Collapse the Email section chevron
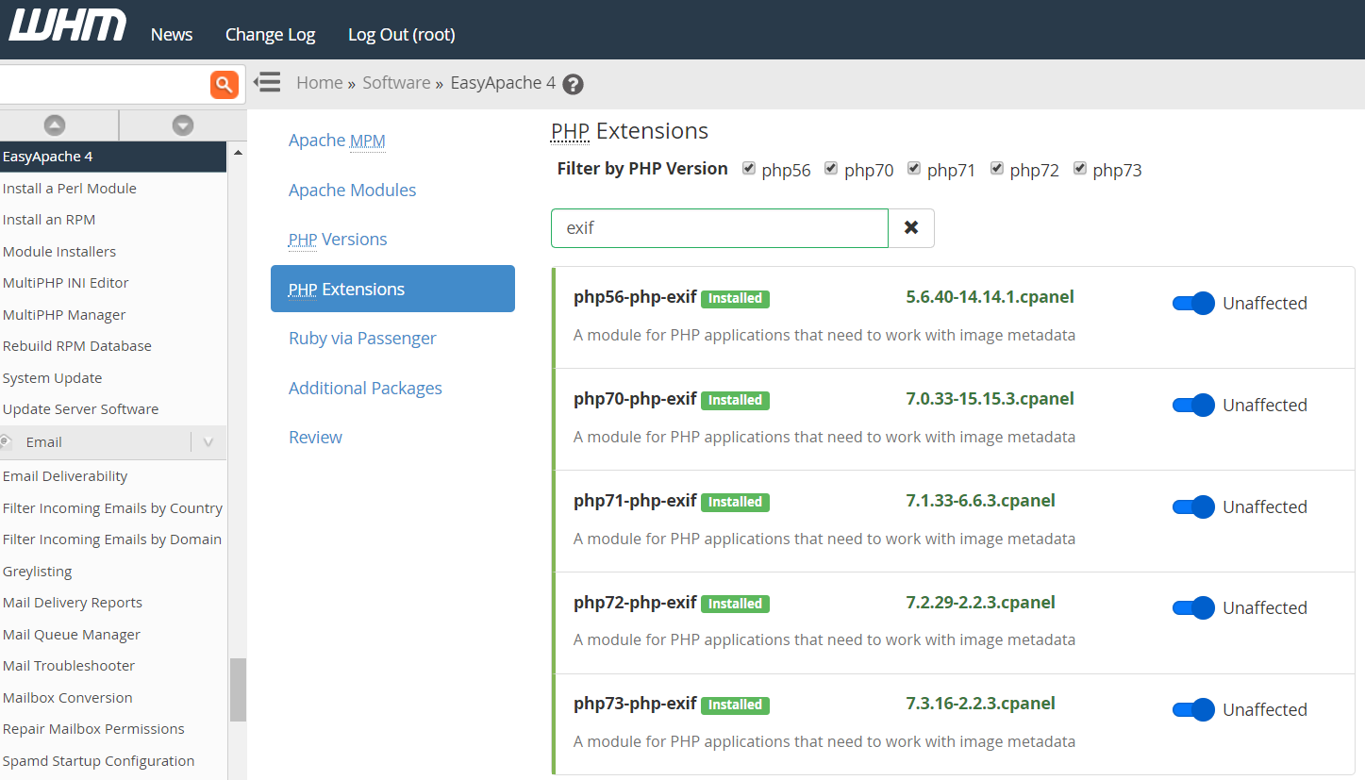The image size is (1365, 780). (x=208, y=441)
